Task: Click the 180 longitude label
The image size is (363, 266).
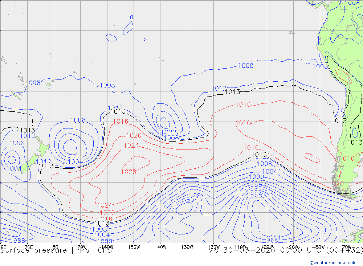Action: [x=54, y=247]
